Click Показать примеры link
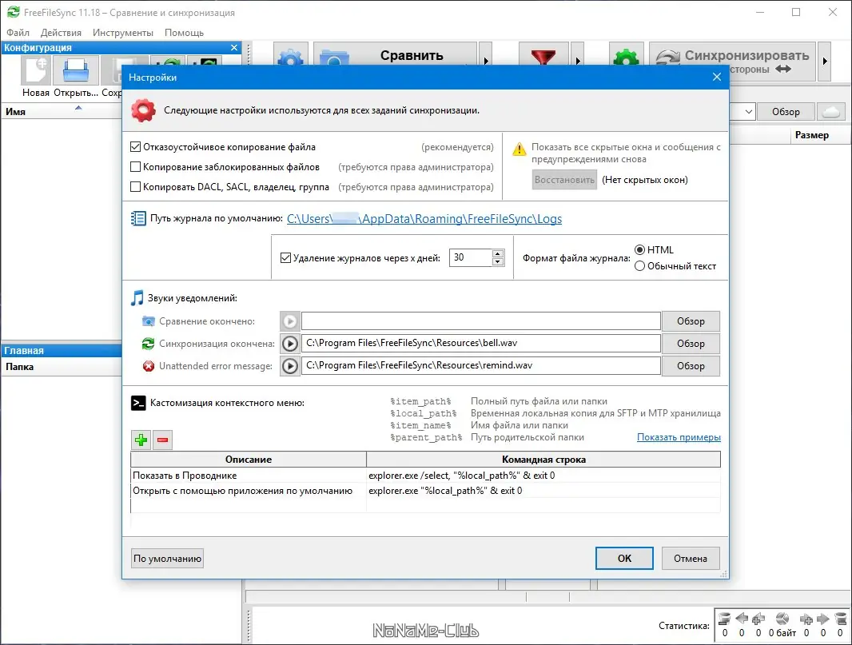The height and width of the screenshot is (645, 852). (x=679, y=437)
